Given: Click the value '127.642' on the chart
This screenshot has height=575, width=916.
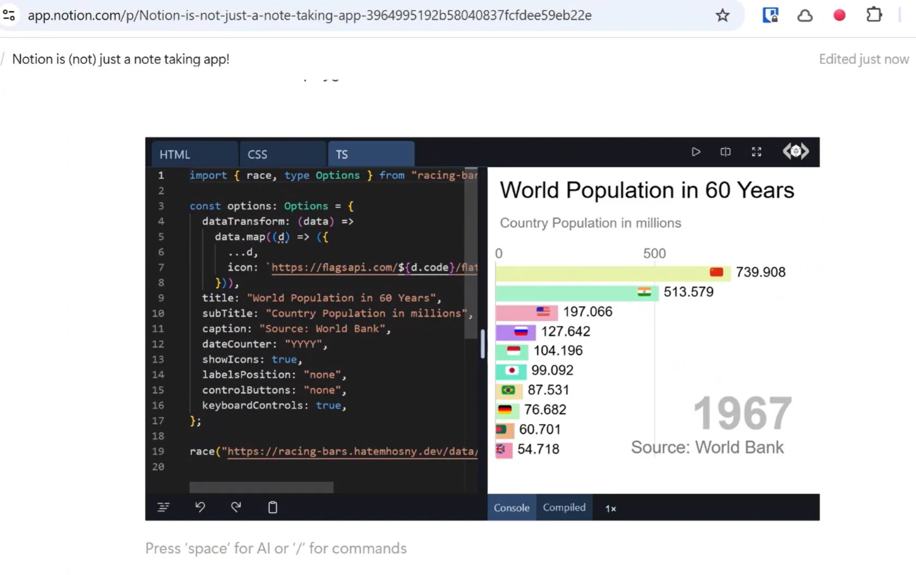Looking at the screenshot, I should point(566,331).
